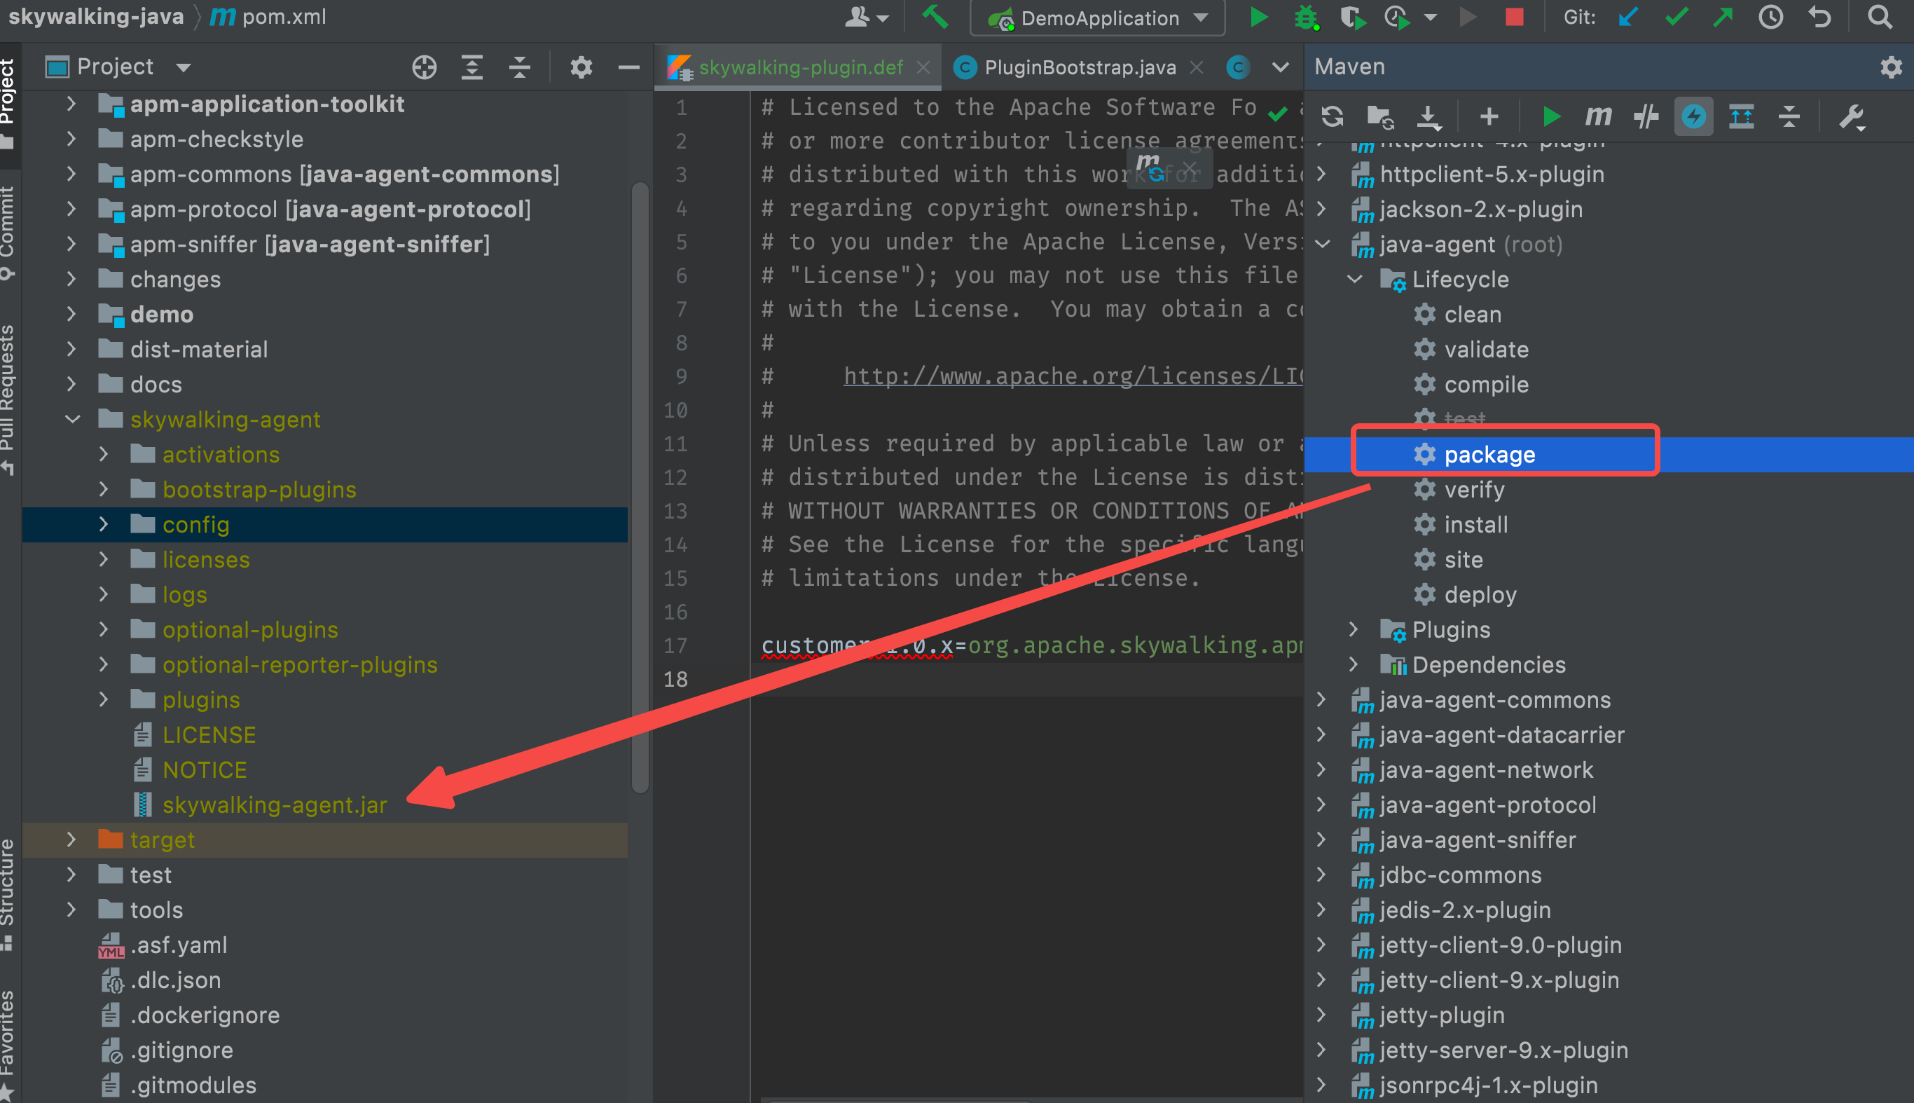
Task: Expand the config folder
Action: 104,524
